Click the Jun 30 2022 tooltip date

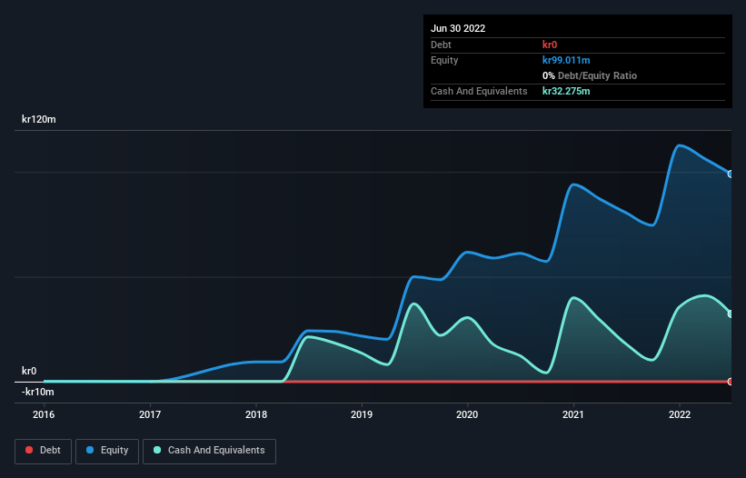[458, 28]
